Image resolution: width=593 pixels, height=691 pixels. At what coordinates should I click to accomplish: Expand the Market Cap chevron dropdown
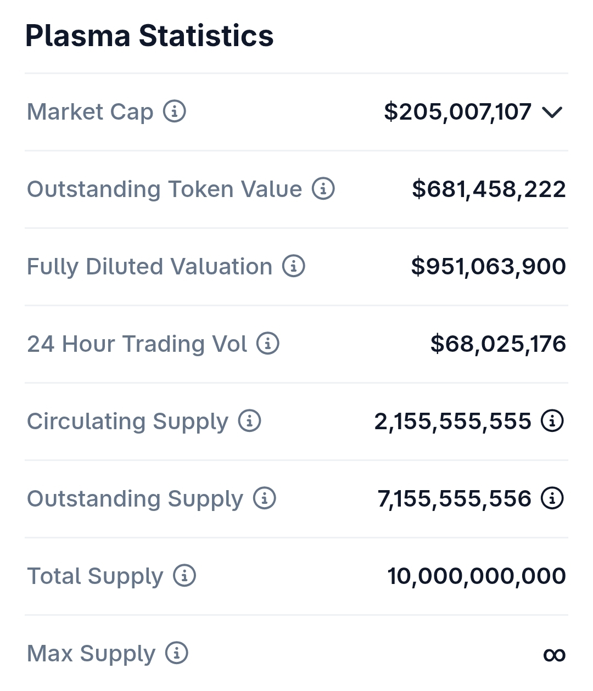click(552, 112)
